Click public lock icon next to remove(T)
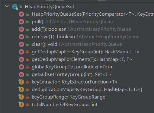 pyautogui.click(x=27, y=37)
